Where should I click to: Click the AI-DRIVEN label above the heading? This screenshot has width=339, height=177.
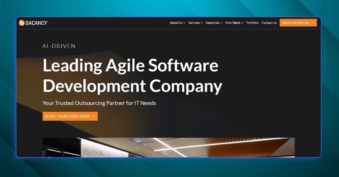(59, 46)
